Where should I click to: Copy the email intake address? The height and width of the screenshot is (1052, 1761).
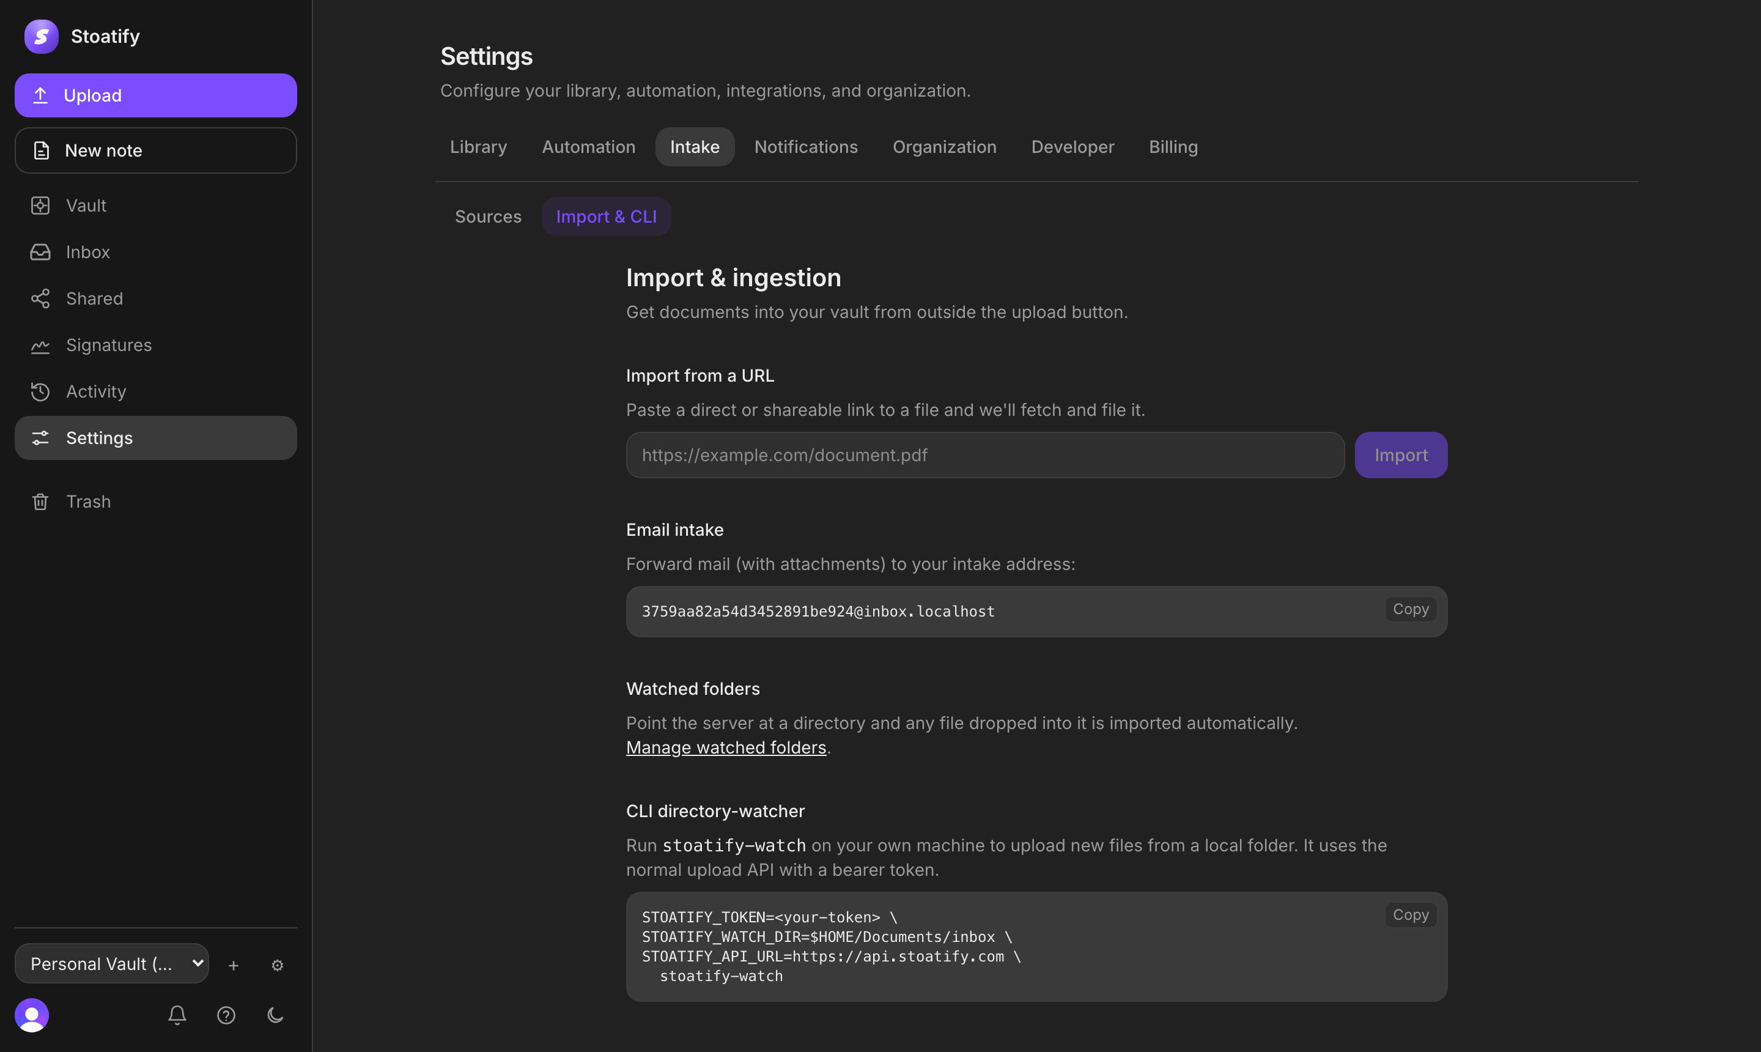(1411, 609)
